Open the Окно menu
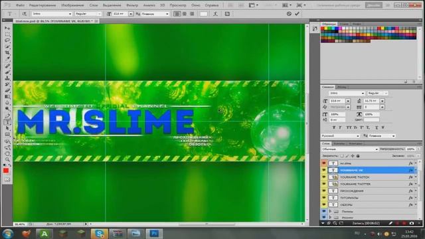Image resolution: width=425 pixels, height=239 pixels. (196, 5)
